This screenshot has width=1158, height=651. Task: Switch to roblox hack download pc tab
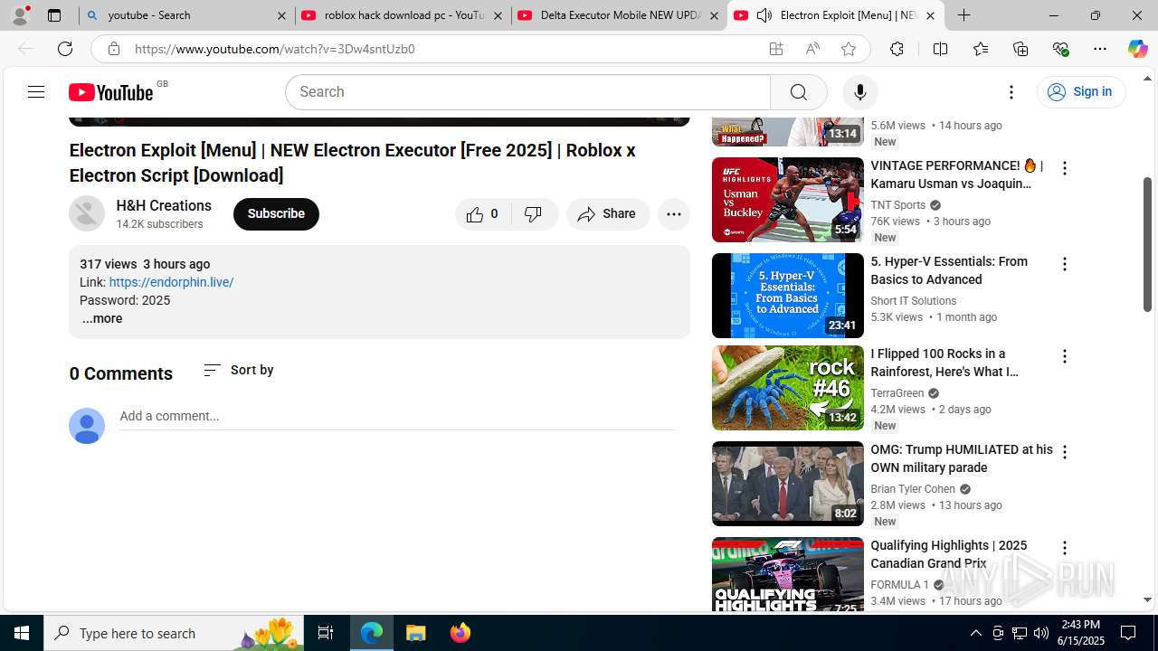pyautogui.click(x=403, y=15)
